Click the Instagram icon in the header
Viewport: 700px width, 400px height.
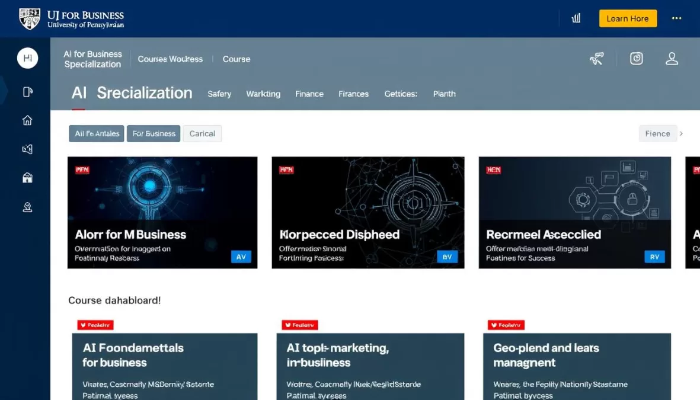pyautogui.click(x=636, y=58)
